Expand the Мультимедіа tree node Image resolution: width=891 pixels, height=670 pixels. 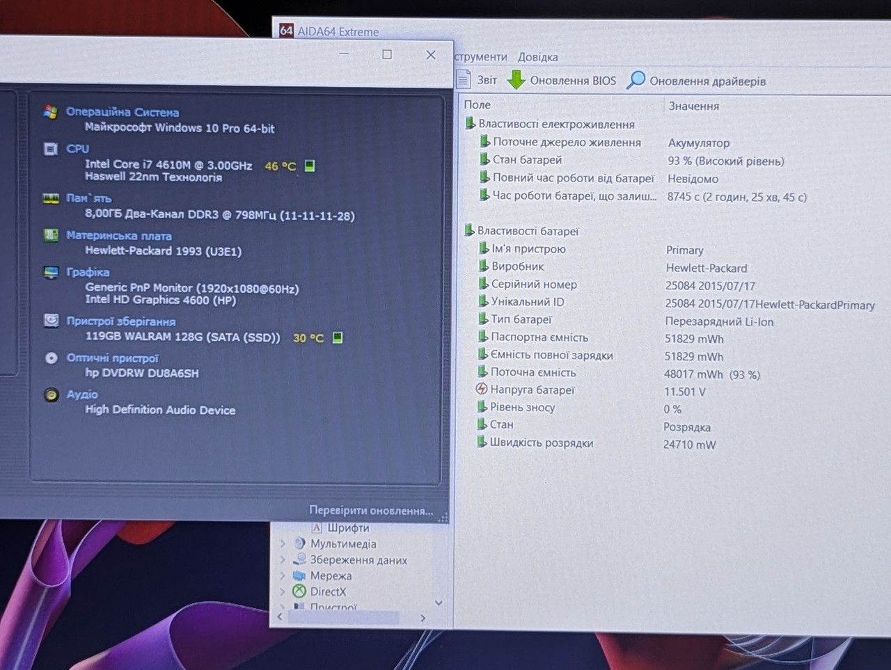coord(283,543)
